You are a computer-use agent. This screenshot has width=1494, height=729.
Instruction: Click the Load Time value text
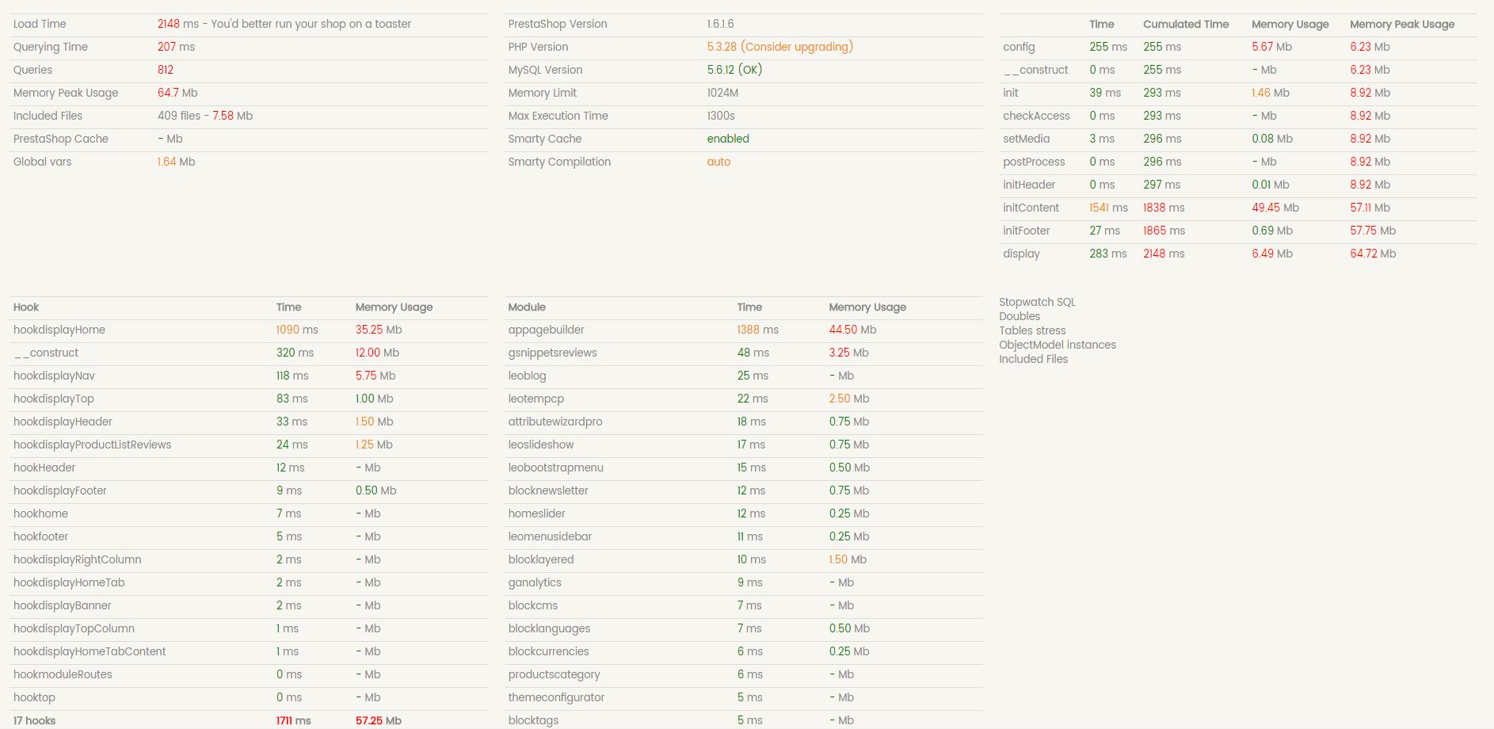(x=284, y=24)
